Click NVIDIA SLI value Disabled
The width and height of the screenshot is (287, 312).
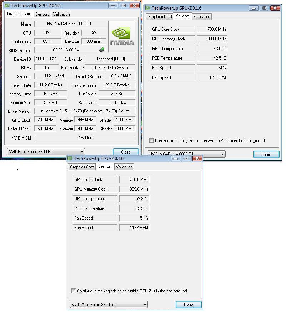tap(85, 138)
